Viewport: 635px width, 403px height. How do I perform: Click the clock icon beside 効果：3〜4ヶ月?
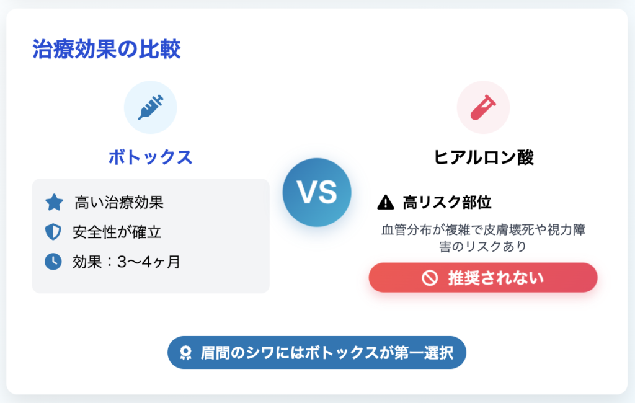point(53,262)
